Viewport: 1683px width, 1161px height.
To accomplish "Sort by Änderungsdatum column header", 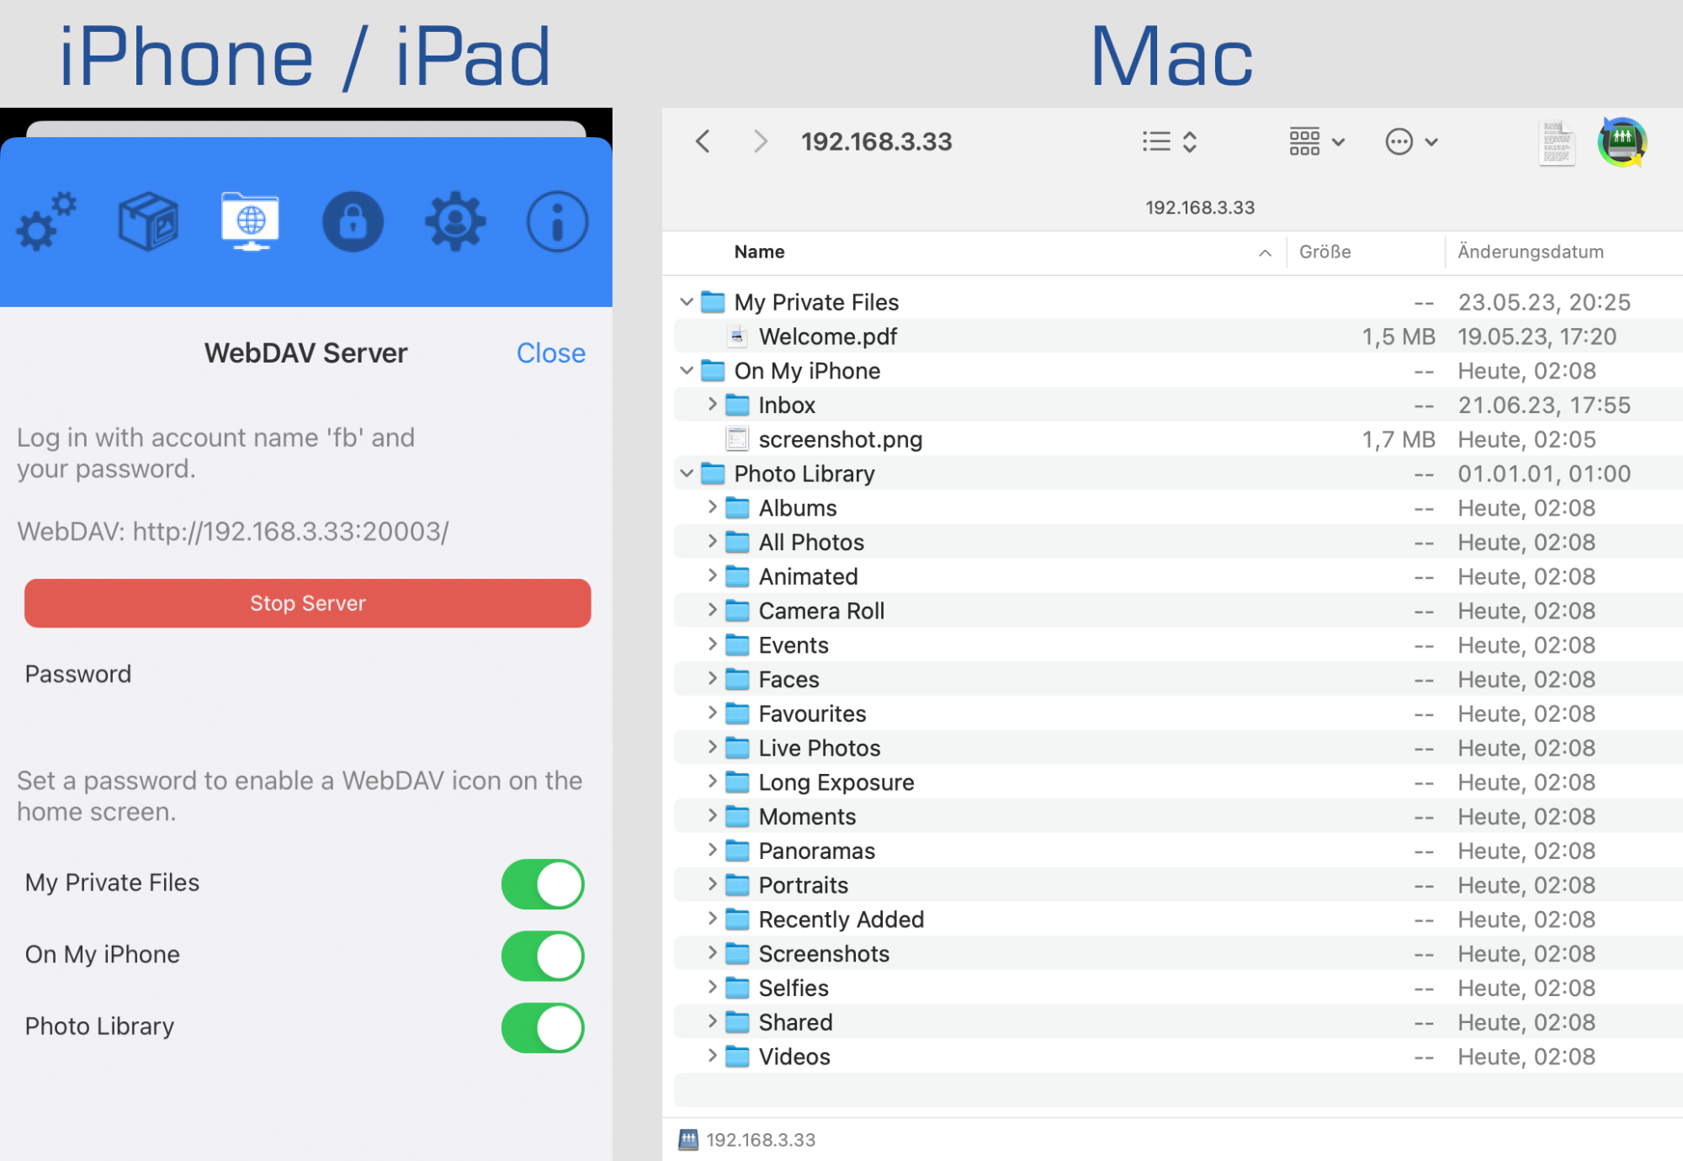I will click(1530, 252).
